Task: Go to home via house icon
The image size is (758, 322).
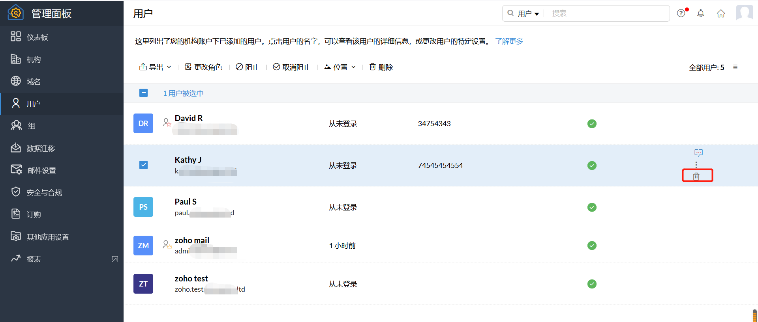Action: 721,13
